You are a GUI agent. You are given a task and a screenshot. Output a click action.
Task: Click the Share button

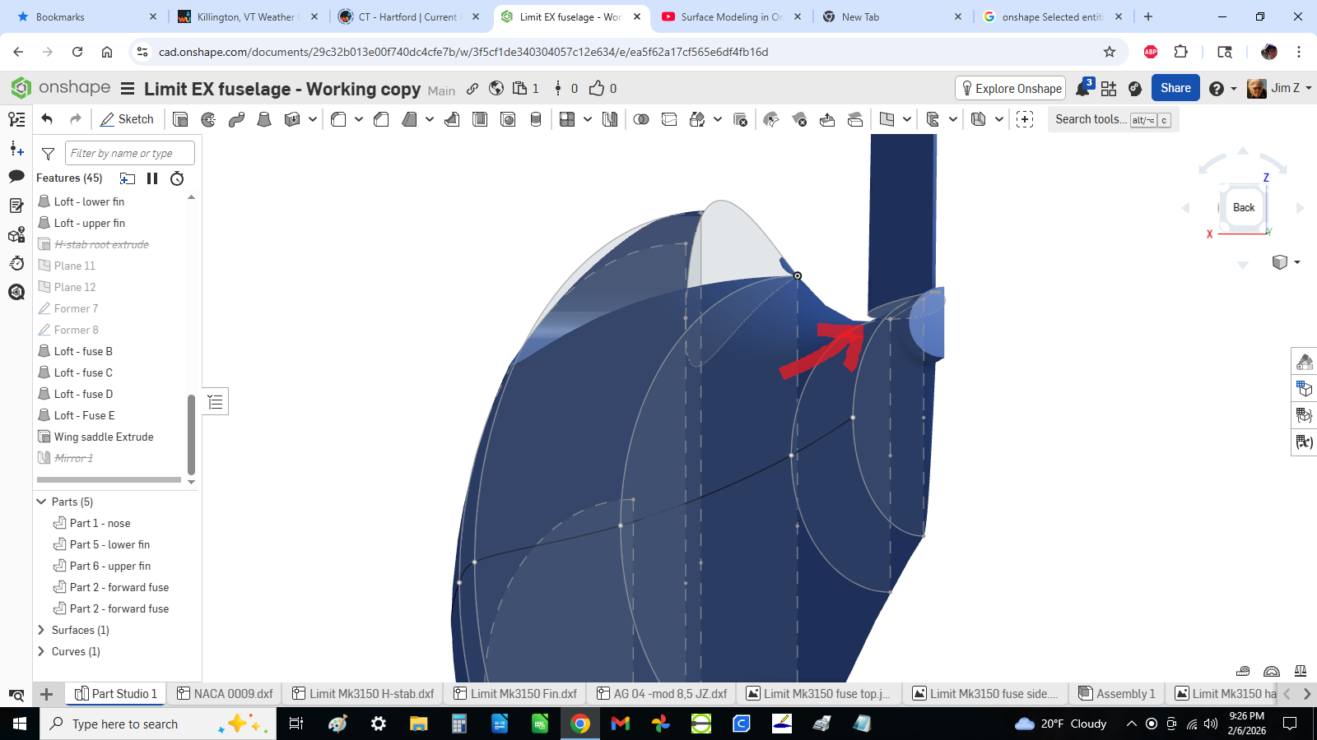click(x=1175, y=88)
